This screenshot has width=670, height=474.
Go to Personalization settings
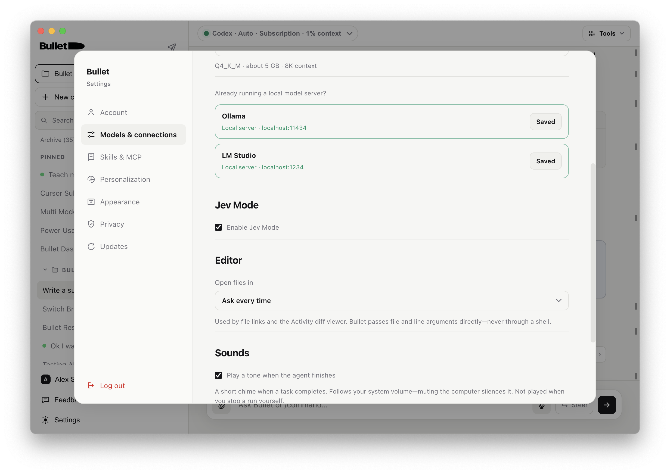point(134,179)
